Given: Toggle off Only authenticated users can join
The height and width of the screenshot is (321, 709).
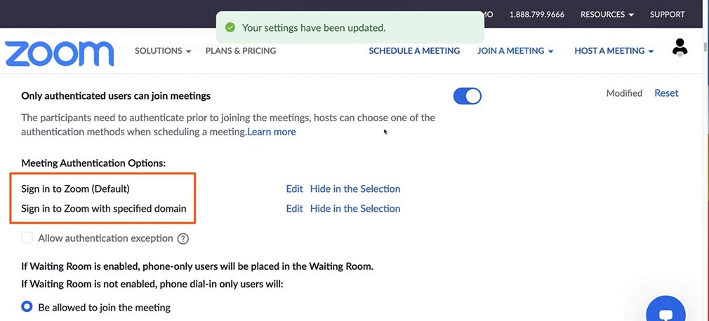Looking at the screenshot, I should point(468,96).
